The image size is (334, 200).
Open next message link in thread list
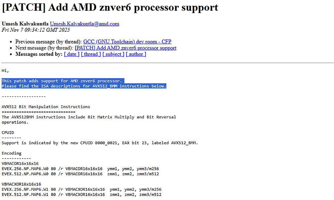[126, 48]
